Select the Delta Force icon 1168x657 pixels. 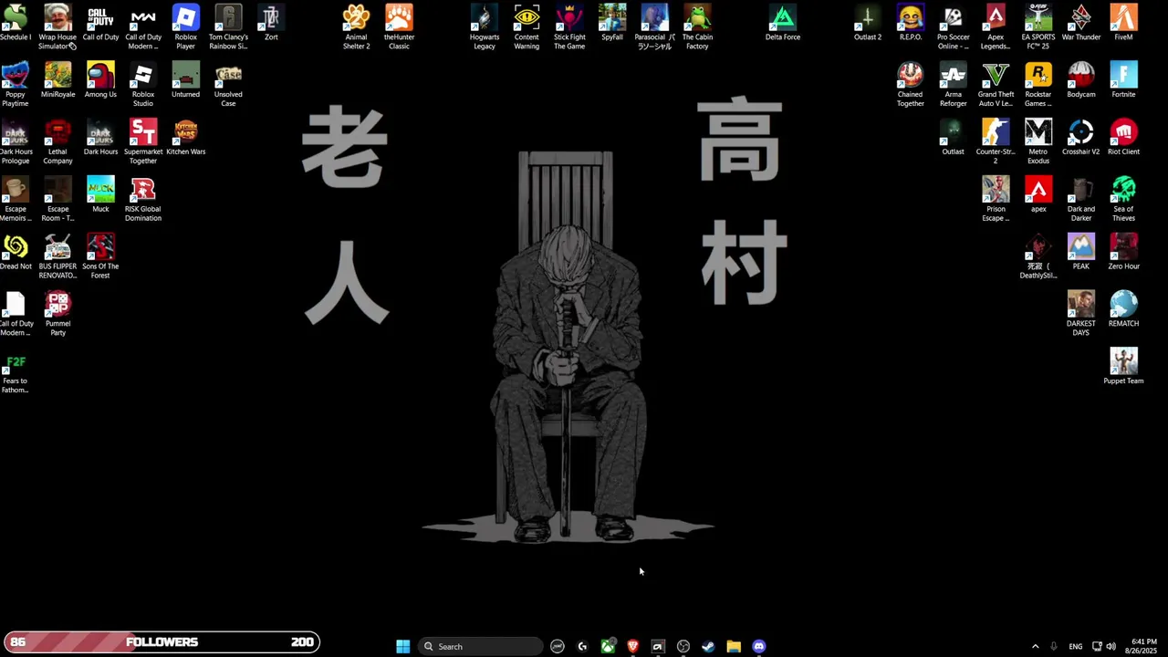(x=783, y=24)
